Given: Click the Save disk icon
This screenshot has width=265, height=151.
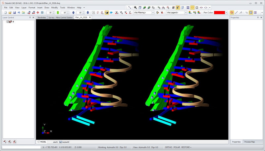Looking at the screenshot, I should (x=14, y=13).
